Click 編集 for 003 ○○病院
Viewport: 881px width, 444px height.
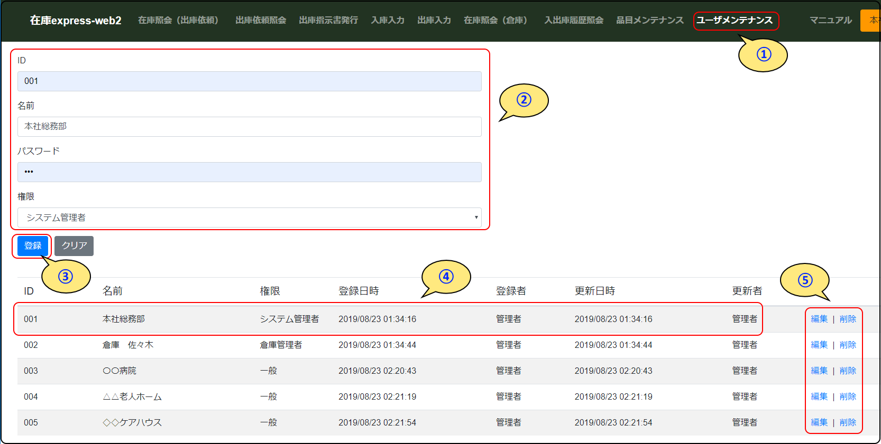click(x=819, y=371)
